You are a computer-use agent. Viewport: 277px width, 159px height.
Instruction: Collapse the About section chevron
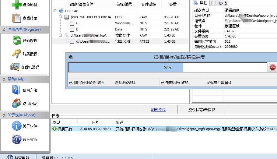pos(4,115)
